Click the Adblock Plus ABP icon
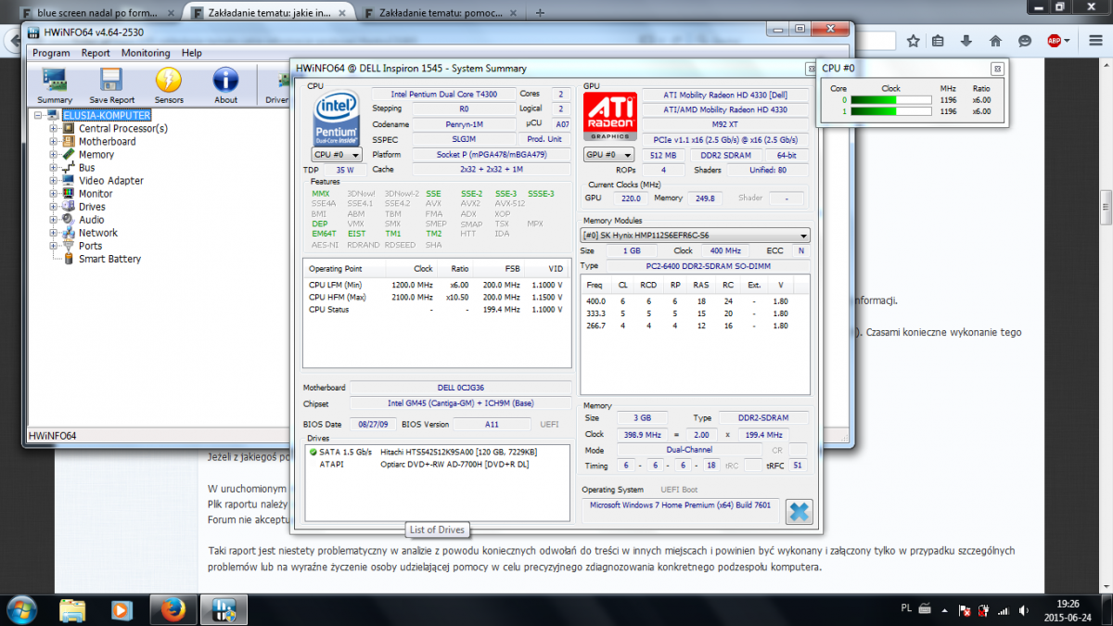 pos(1055,41)
